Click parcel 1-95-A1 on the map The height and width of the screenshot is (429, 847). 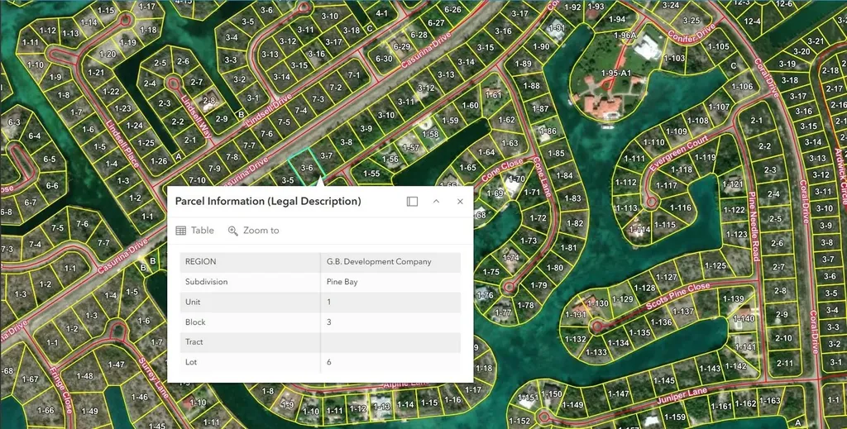point(615,73)
